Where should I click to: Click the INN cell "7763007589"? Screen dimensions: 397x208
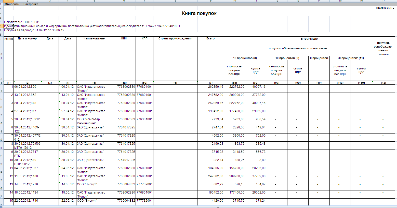click(x=124, y=121)
